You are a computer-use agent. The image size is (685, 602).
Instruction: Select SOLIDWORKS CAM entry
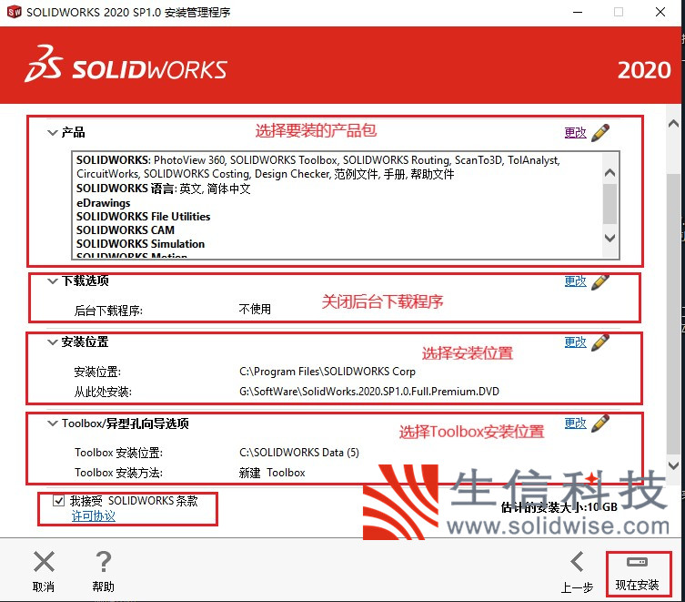tap(126, 230)
